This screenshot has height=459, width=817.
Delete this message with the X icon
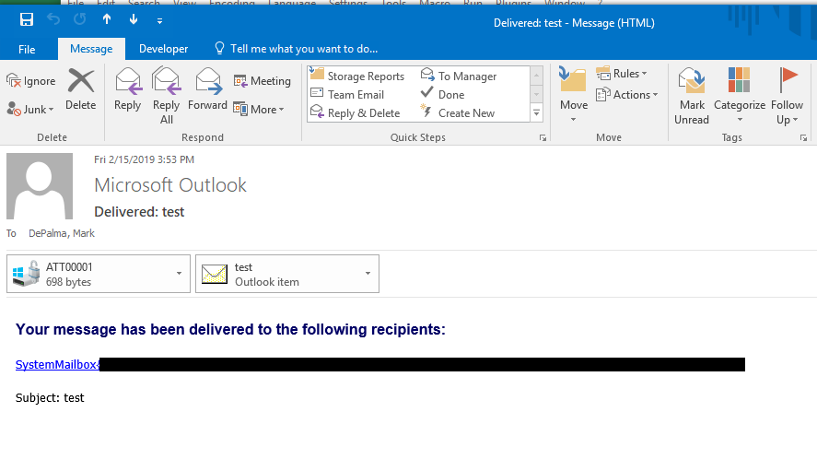81,89
